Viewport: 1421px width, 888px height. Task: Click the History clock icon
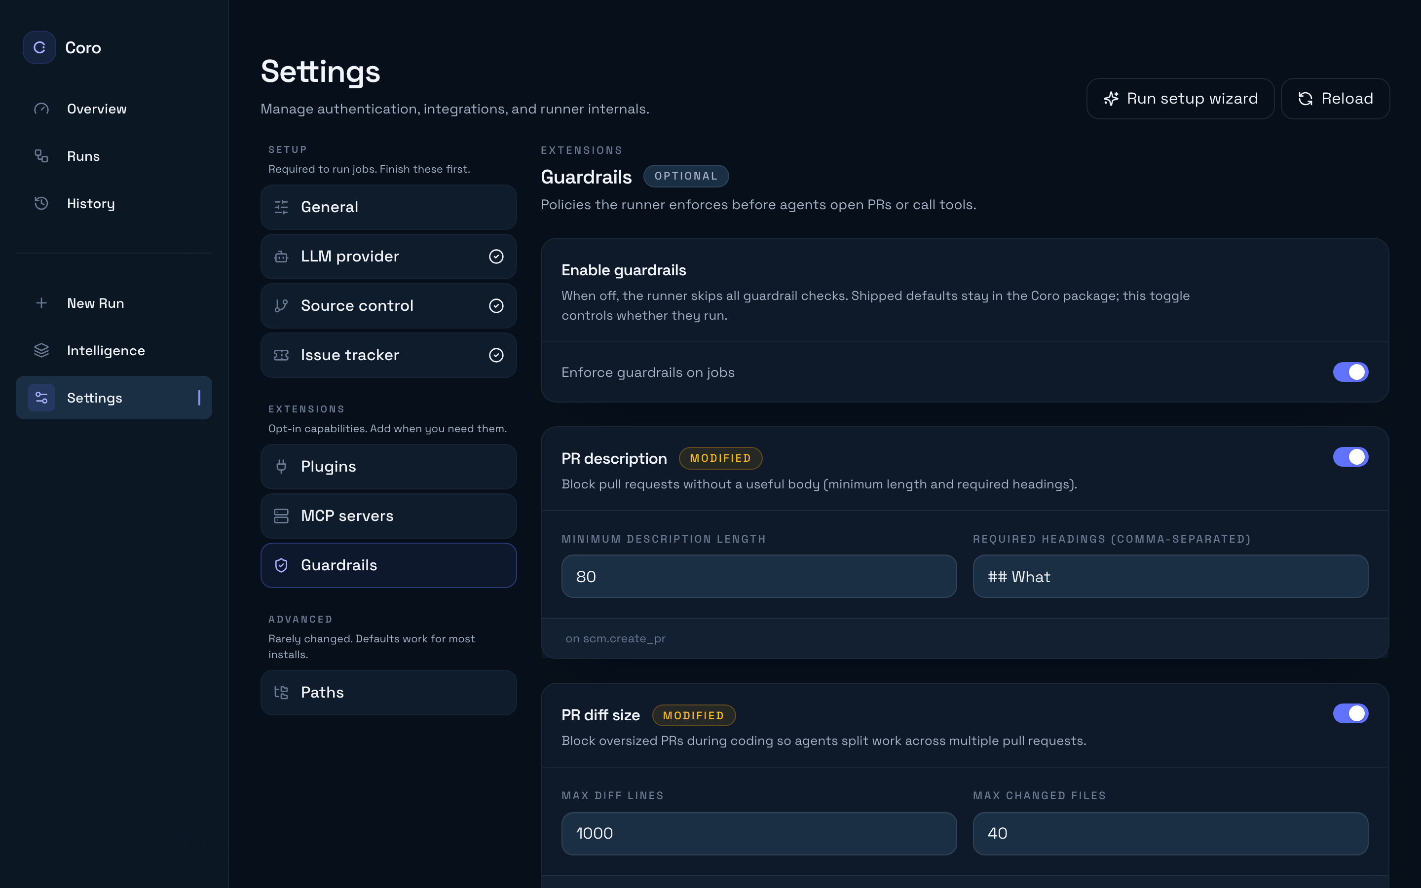(x=41, y=203)
